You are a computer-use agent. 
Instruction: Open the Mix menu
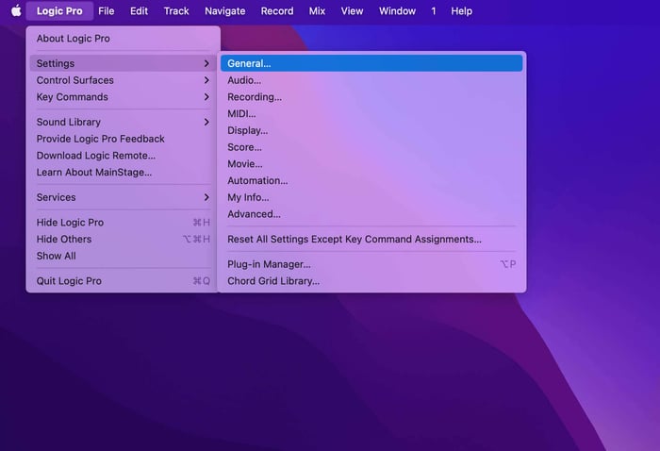tap(317, 11)
